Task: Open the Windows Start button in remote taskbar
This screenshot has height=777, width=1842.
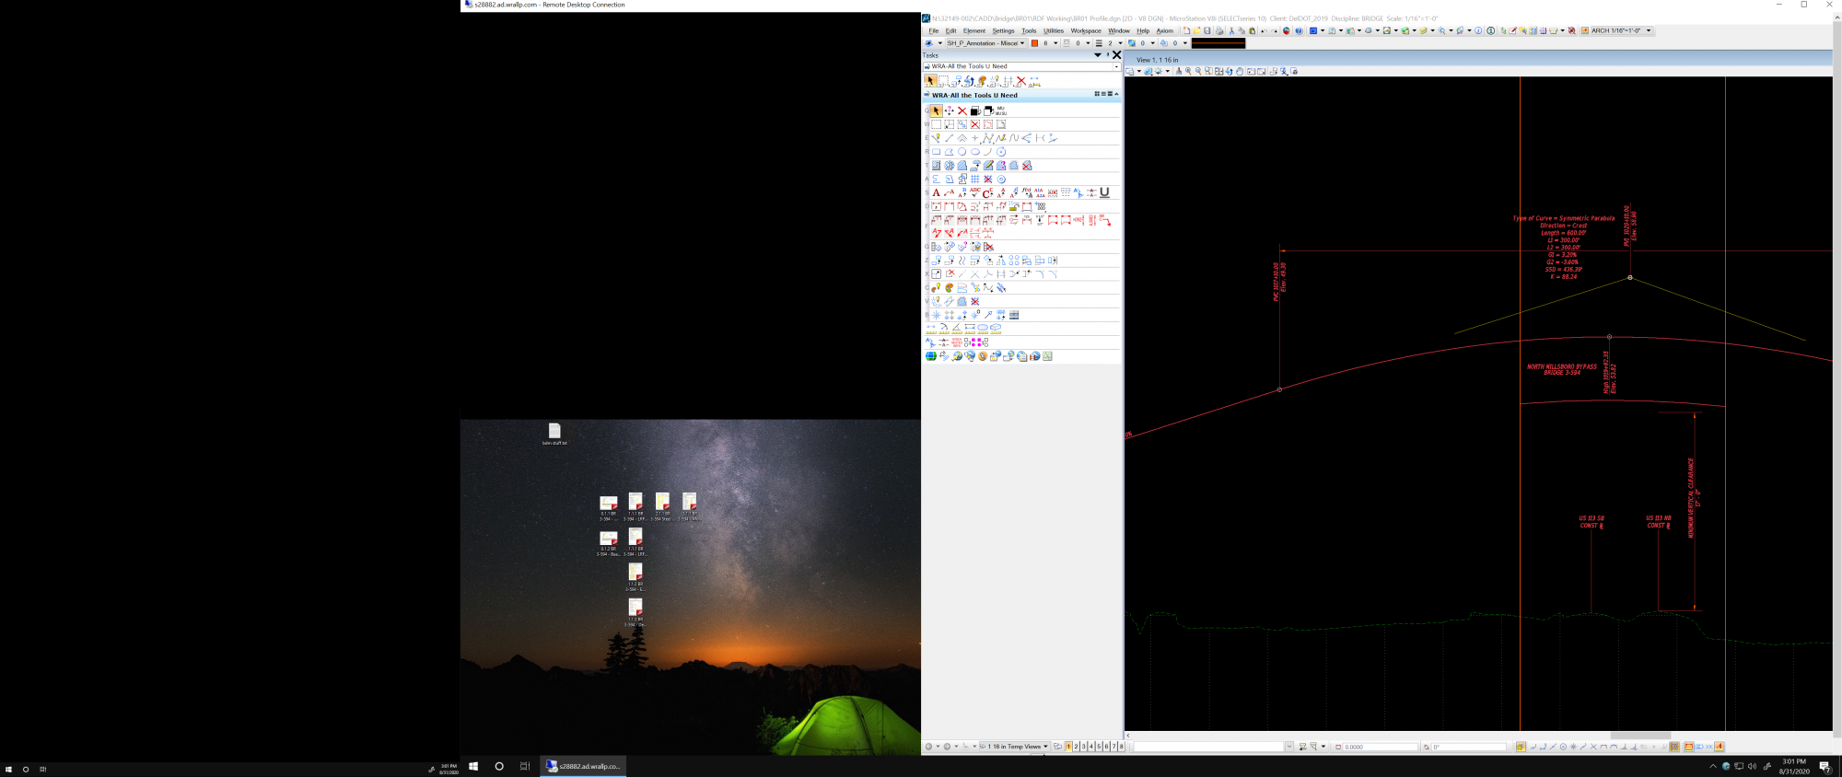Action: pos(473,766)
